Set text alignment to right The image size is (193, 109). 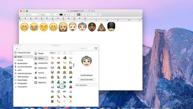pos(84,15)
